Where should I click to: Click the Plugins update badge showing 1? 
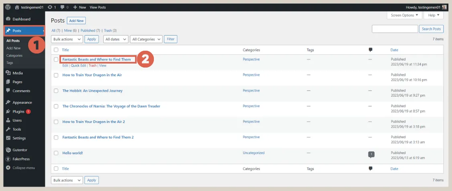point(28,111)
